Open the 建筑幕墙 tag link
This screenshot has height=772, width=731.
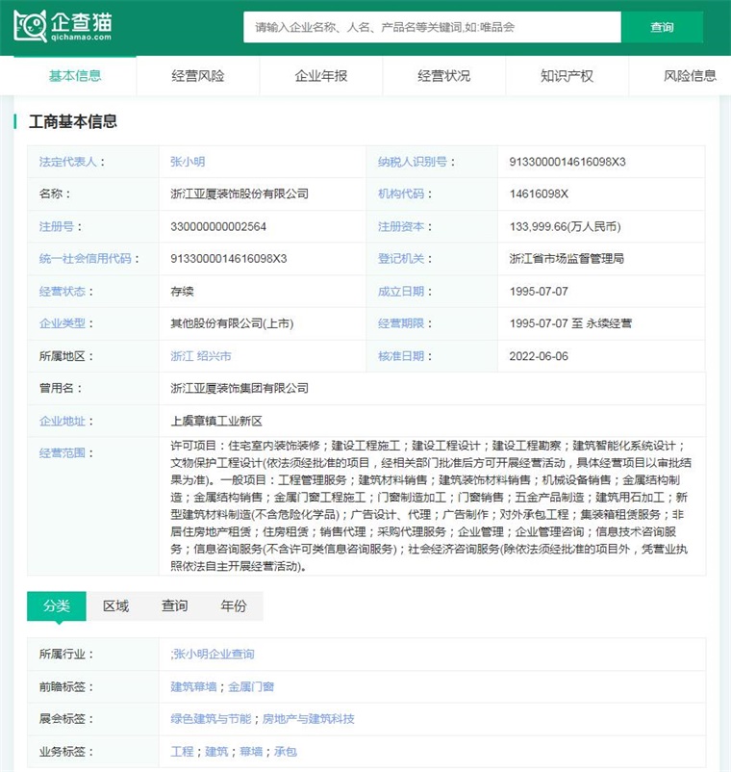tap(193, 687)
